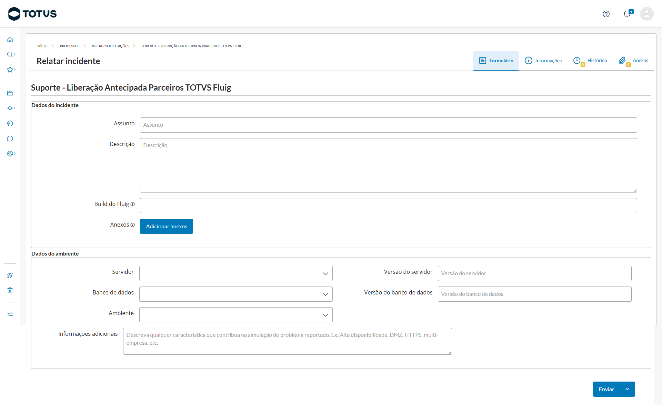
Task: Click the Adicionar anexos button
Action: [x=167, y=226]
